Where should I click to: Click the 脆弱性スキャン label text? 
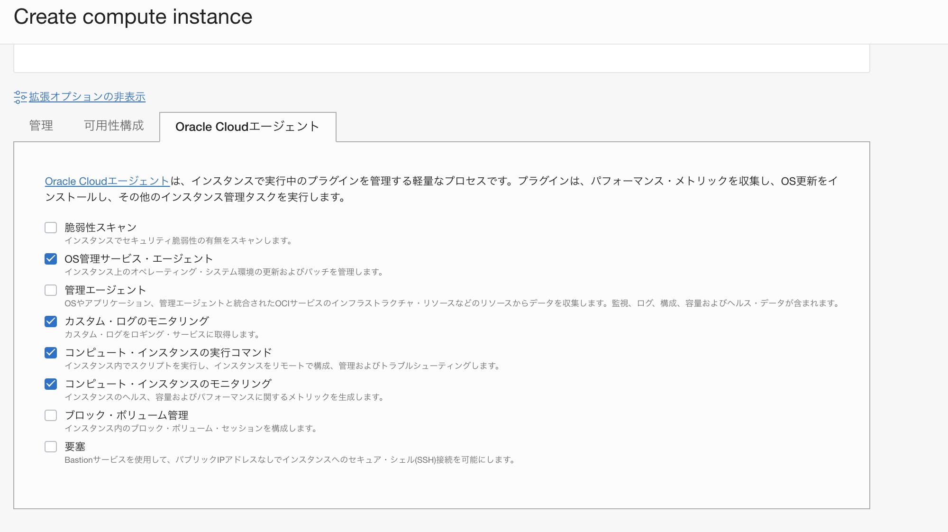tap(100, 228)
